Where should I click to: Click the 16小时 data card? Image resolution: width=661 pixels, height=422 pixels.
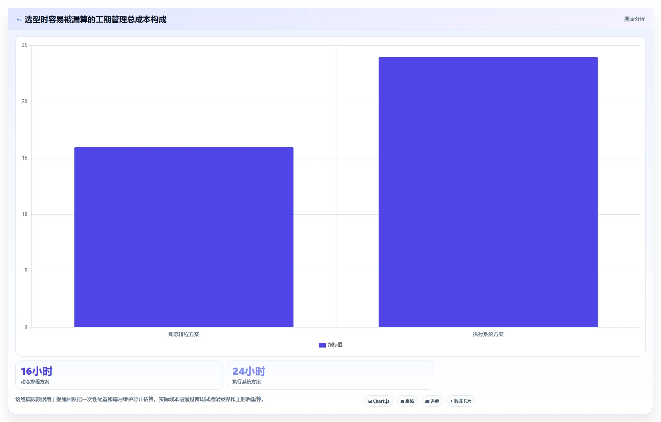tap(119, 375)
